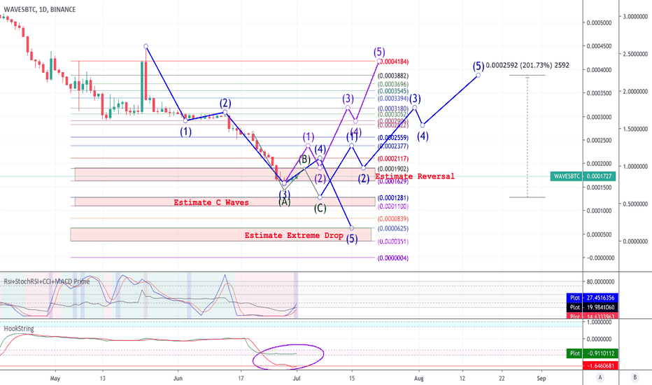Click the Estimate Extreme Drop text label
The image size is (652, 385).
(294, 235)
